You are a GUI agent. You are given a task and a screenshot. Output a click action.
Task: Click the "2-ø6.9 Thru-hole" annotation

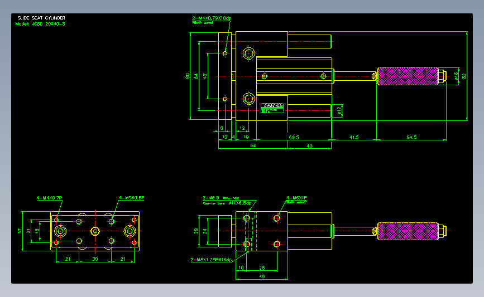coord(221,198)
